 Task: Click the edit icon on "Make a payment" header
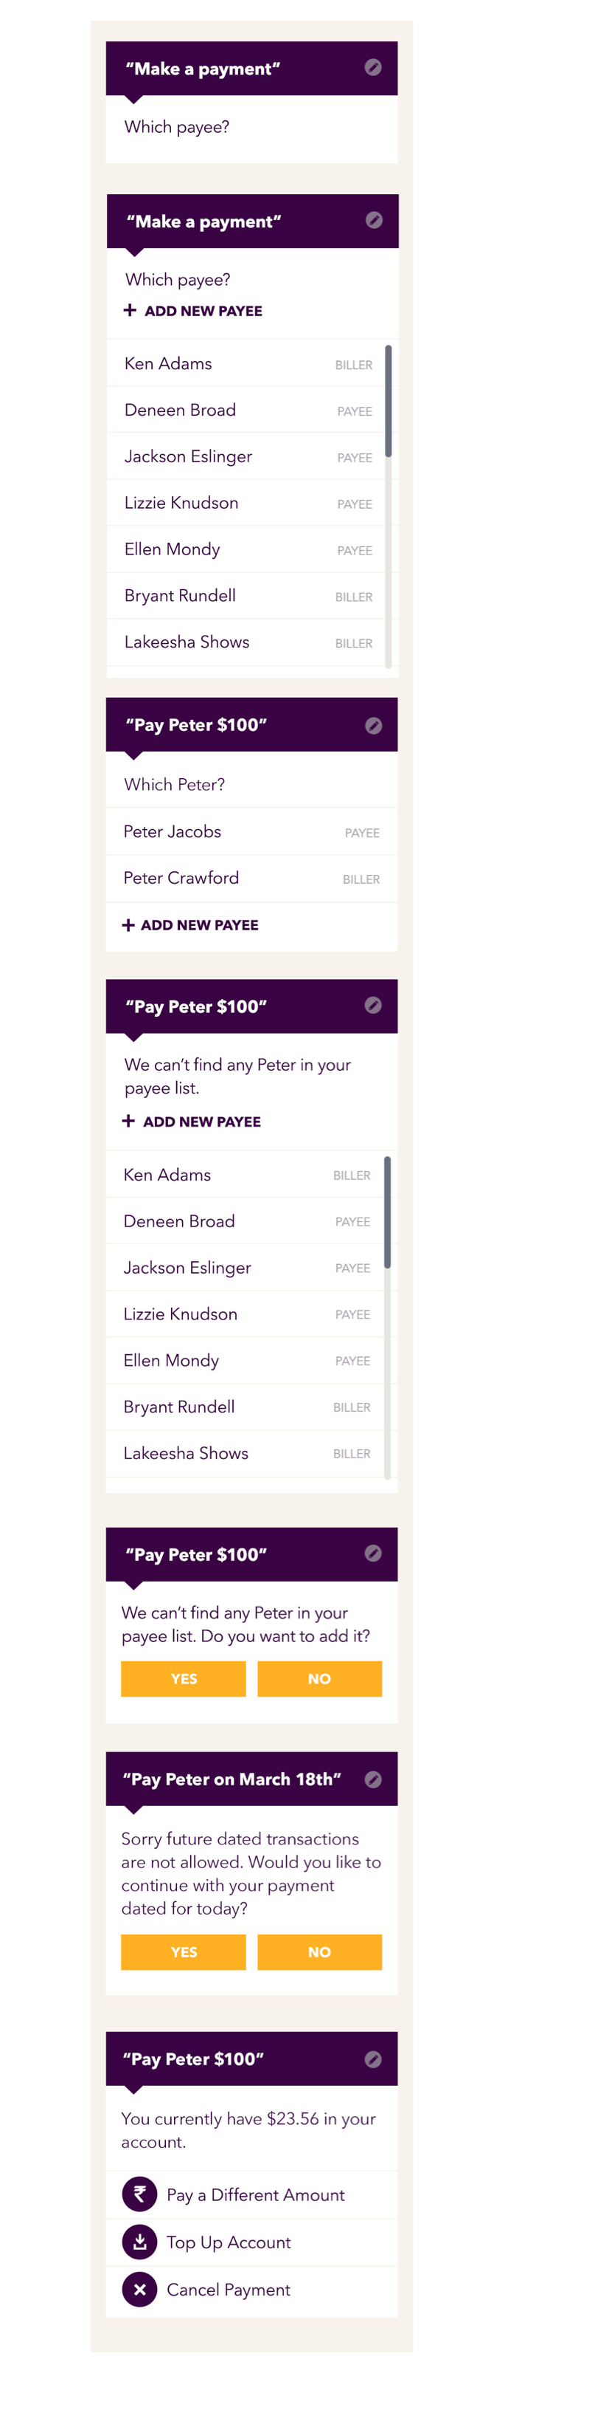tap(374, 68)
